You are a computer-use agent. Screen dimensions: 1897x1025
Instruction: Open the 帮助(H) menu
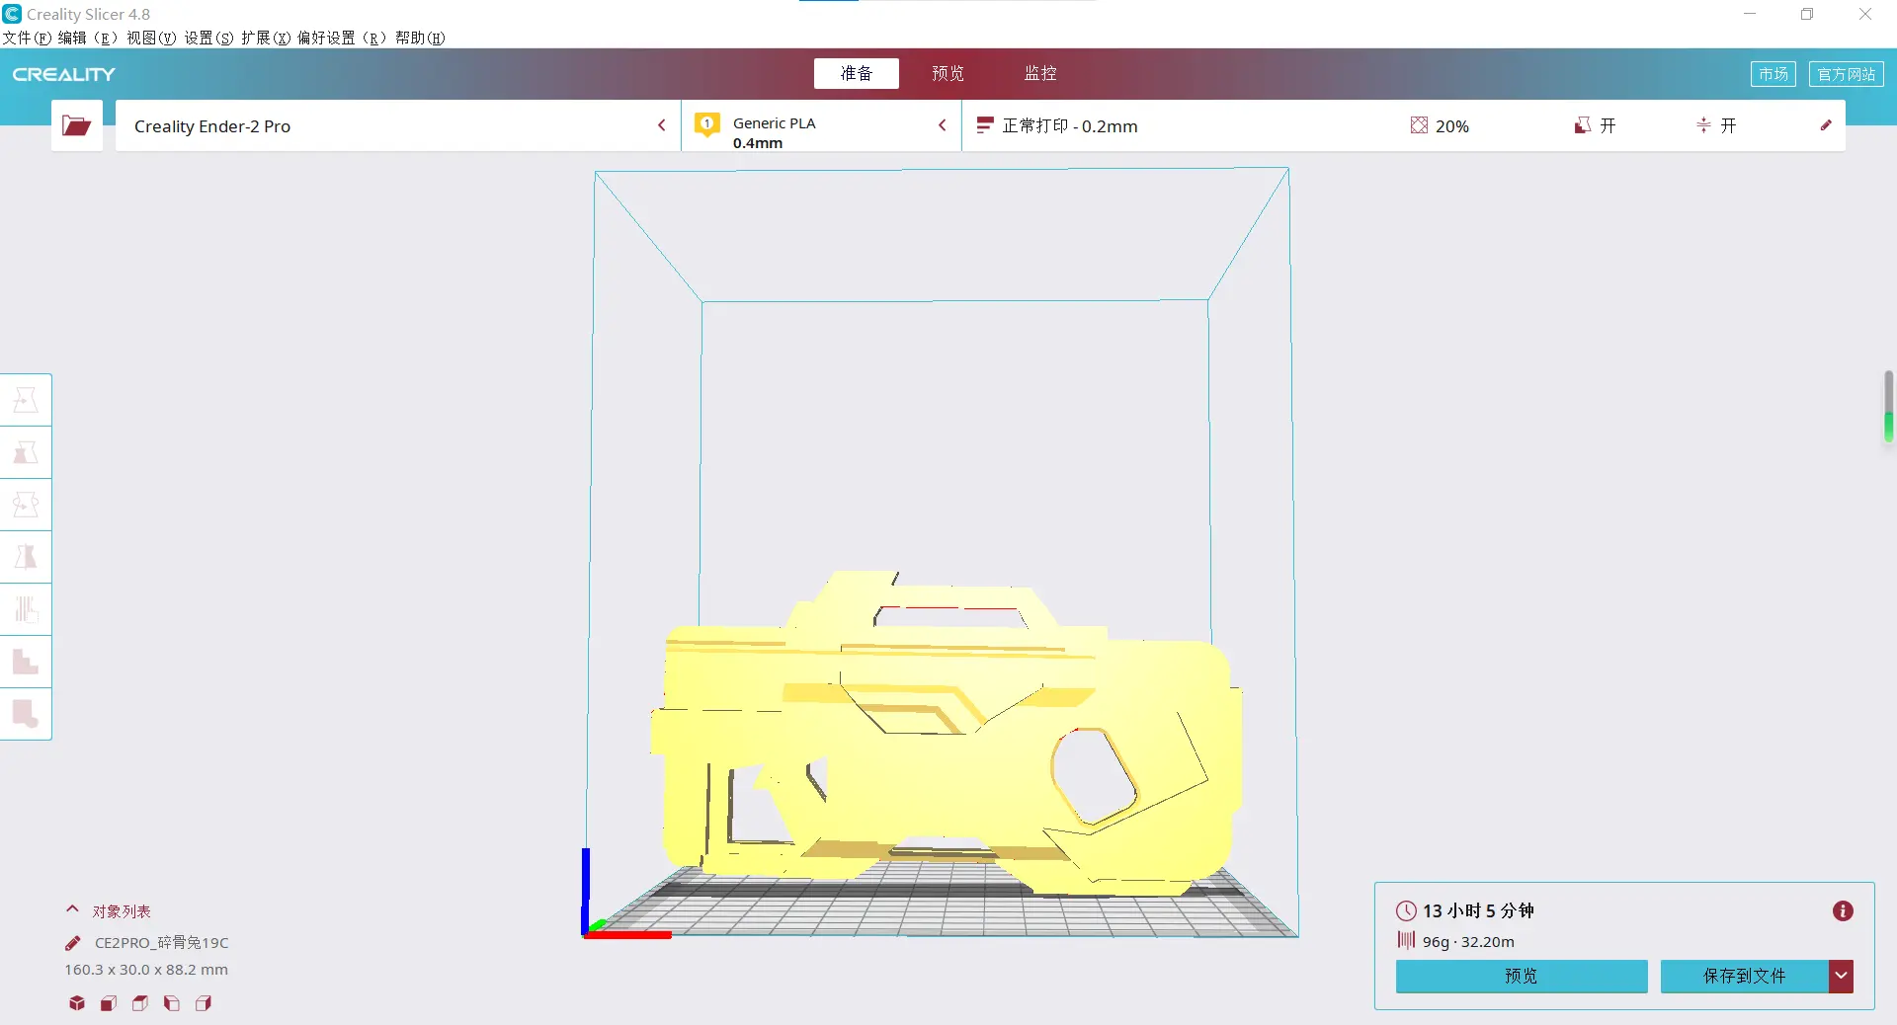pos(420,38)
